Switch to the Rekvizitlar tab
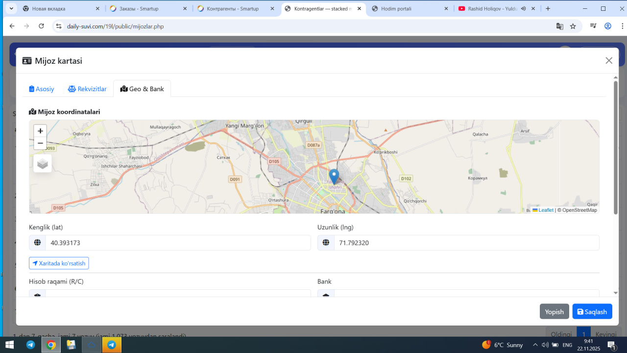The image size is (627, 353). [x=87, y=89]
